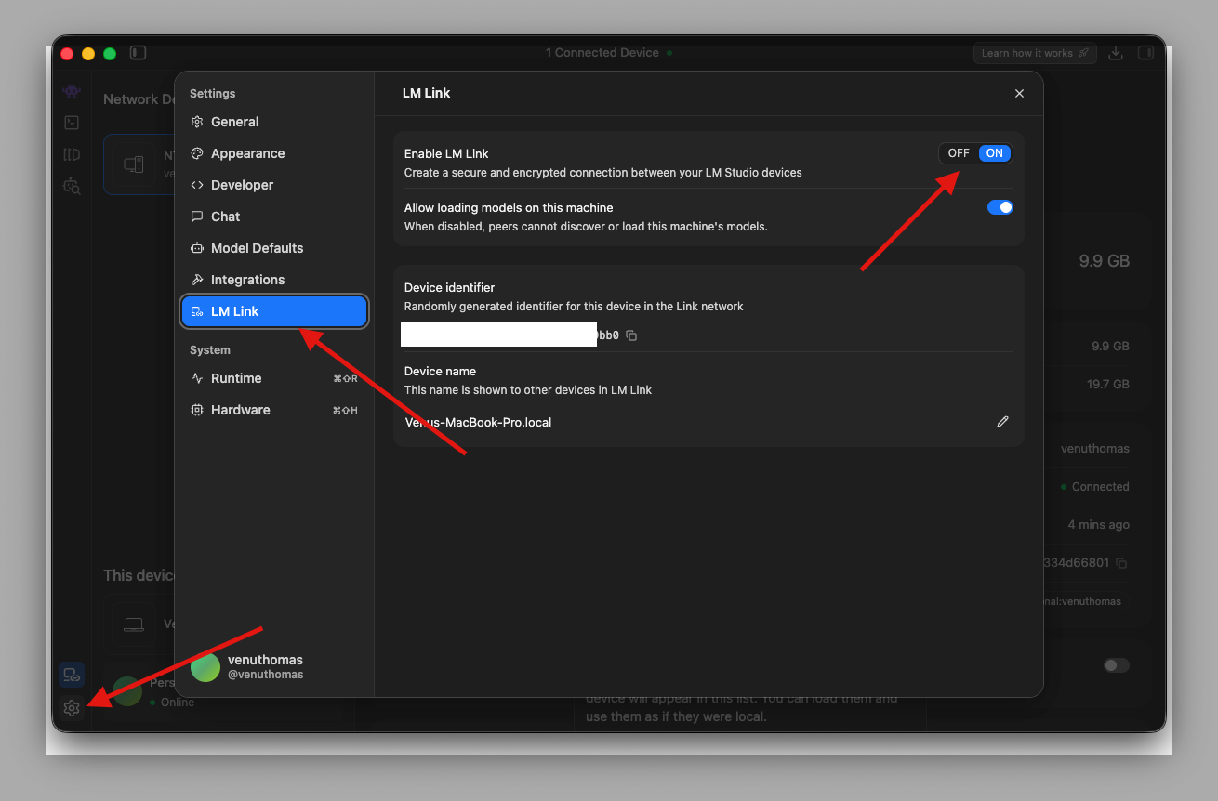Open the model search robot icon
The image size is (1218, 801).
[72, 186]
